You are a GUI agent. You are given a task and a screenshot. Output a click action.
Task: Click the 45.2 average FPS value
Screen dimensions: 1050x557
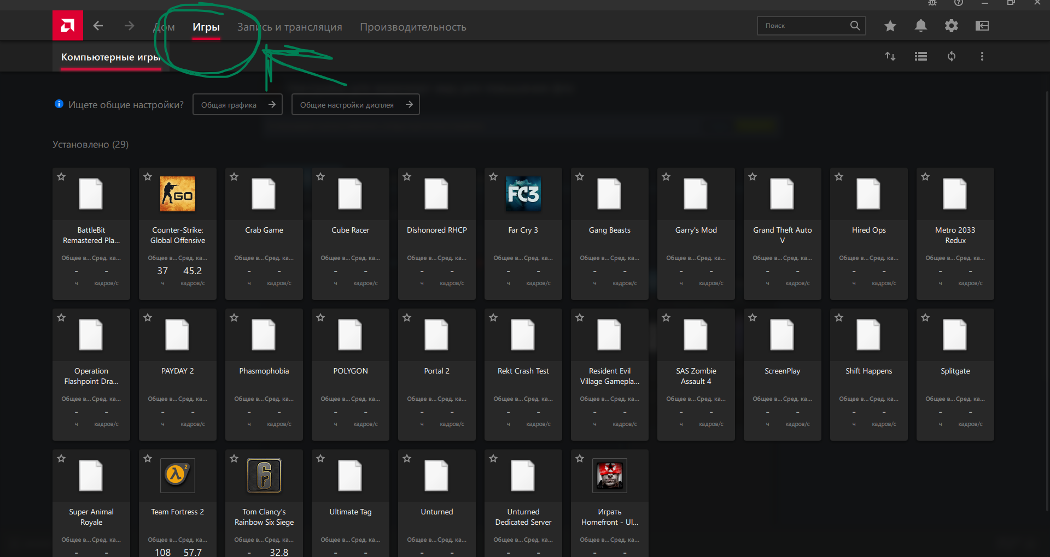tap(192, 271)
